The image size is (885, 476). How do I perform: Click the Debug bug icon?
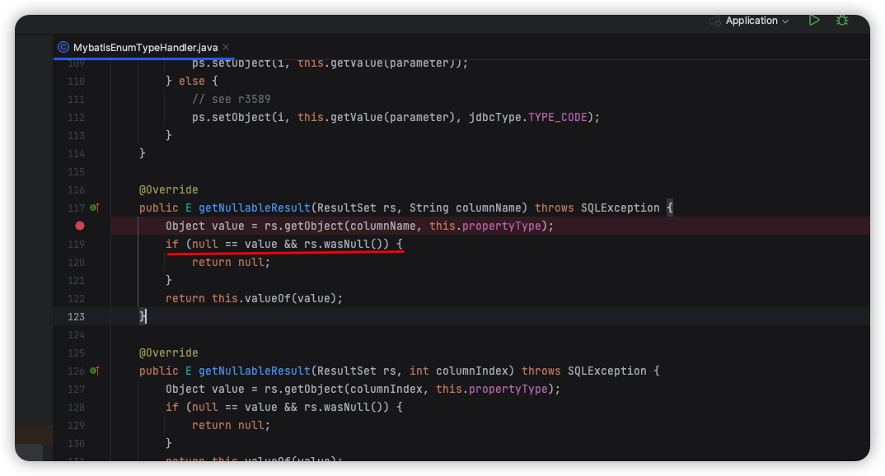click(x=841, y=21)
